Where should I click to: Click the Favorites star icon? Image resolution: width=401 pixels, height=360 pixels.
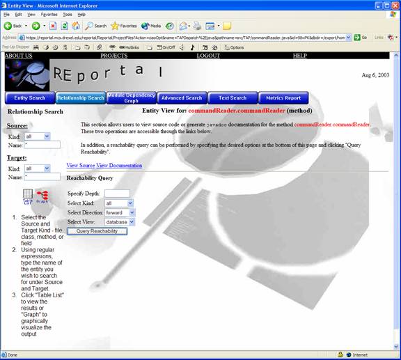115,26
